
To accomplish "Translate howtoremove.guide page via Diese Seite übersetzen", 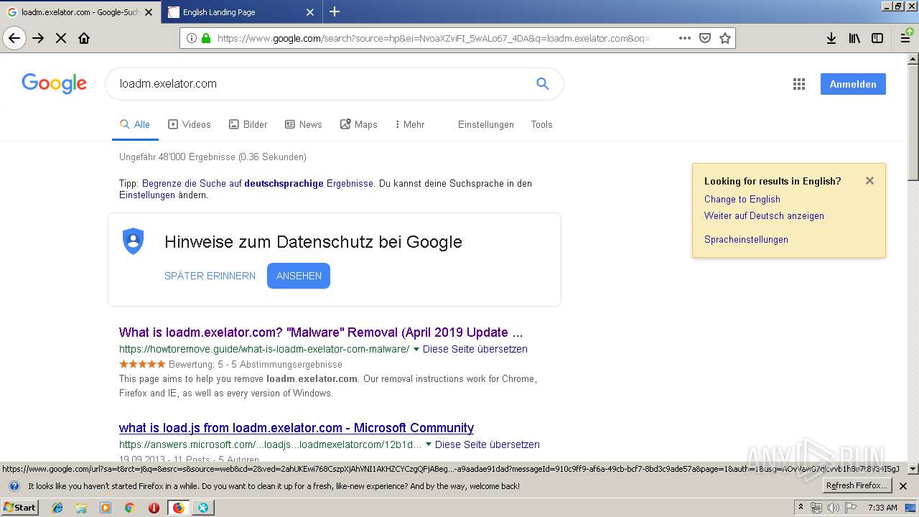I will coord(475,349).
